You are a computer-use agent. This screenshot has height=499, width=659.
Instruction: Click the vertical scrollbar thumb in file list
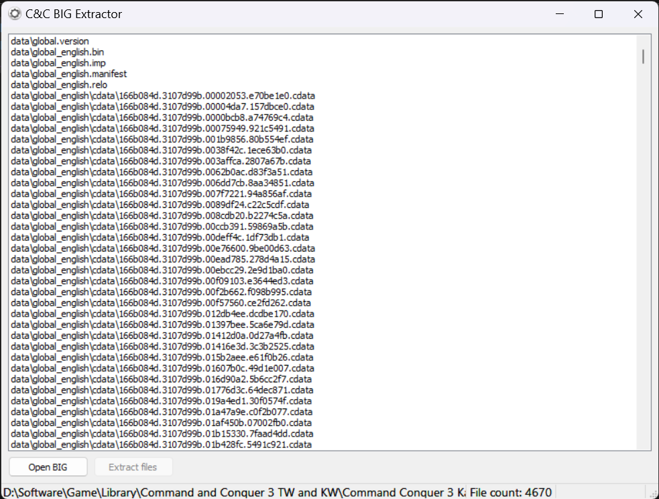tap(643, 56)
